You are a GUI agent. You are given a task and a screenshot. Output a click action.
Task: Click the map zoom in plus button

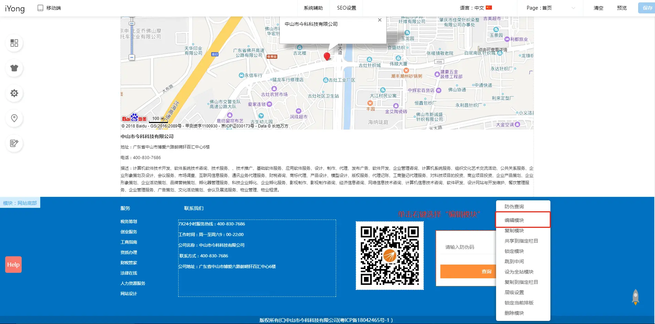click(132, 23)
